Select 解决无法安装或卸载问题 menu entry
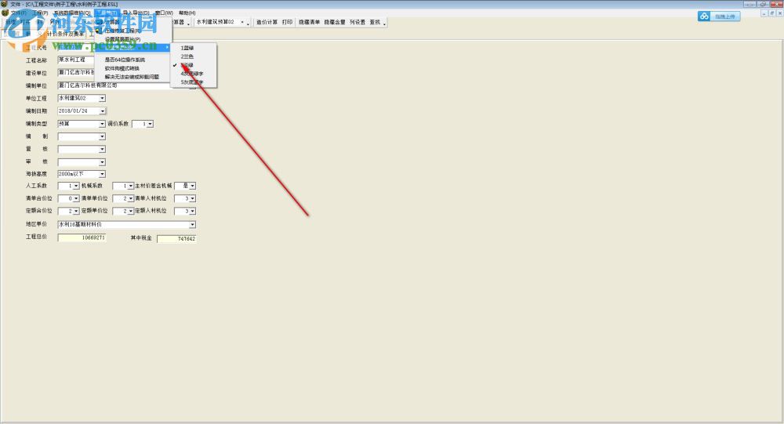784x424 pixels. [133, 77]
